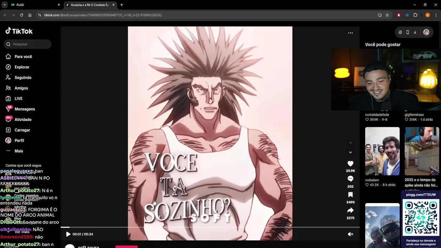Open the Explorar page
Image resolution: width=441 pixels, height=248 pixels.
[x=18, y=67]
